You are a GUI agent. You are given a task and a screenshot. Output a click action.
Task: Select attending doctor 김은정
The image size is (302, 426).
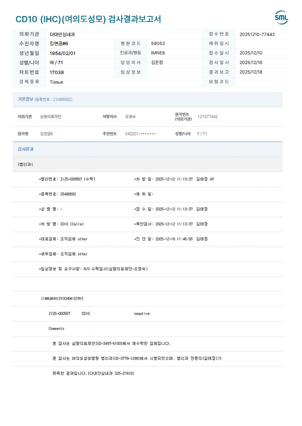tap(157, 62)
